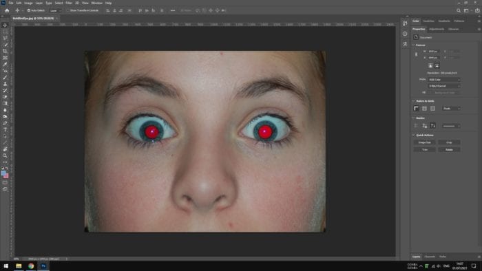482x271 pixels.
Task: Go to the Home screen
Action: point(7,10)
